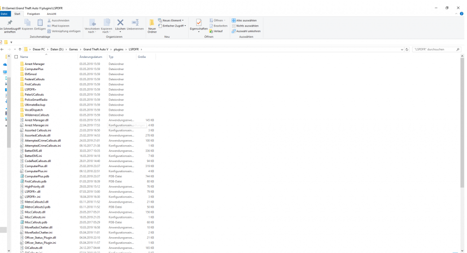Open the Datei file menu
Screen dimensions: 467x253
[4, 14]
